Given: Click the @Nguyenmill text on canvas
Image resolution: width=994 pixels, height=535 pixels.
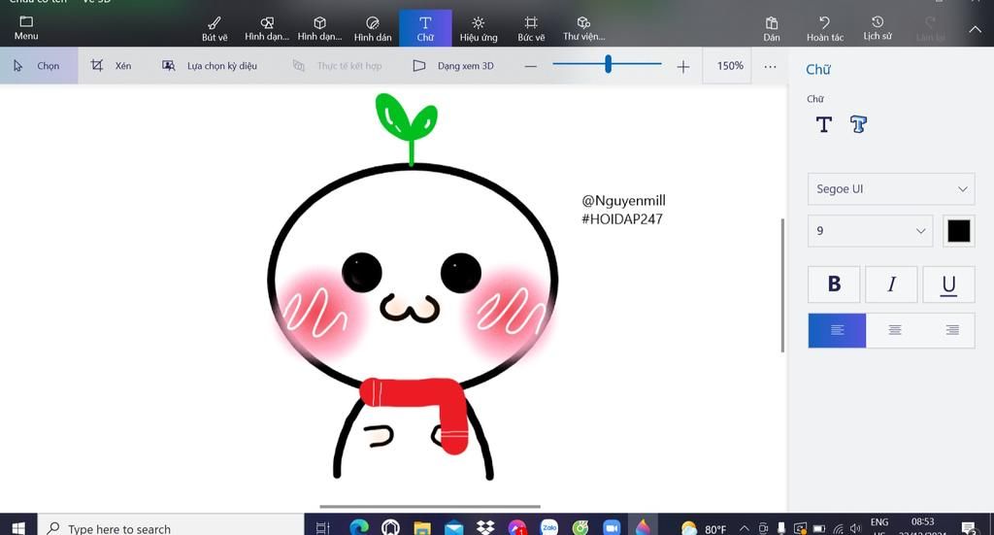Looking at the screenshot, I should click(x=624, y=201).
